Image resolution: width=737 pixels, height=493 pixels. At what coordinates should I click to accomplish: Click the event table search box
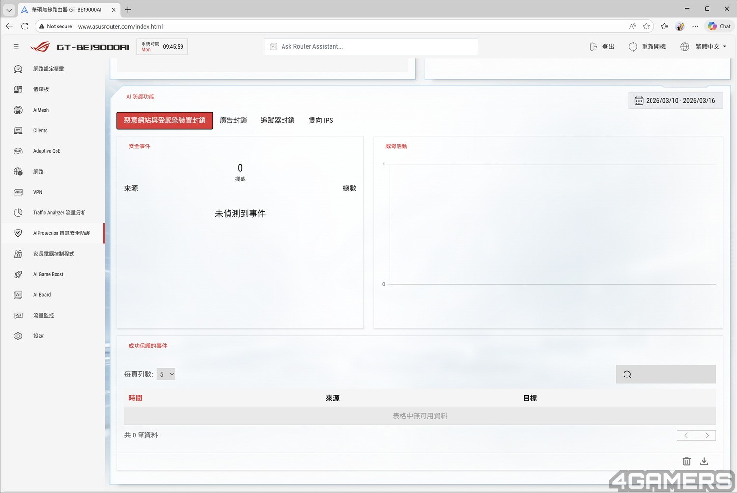tap(671, 375)
